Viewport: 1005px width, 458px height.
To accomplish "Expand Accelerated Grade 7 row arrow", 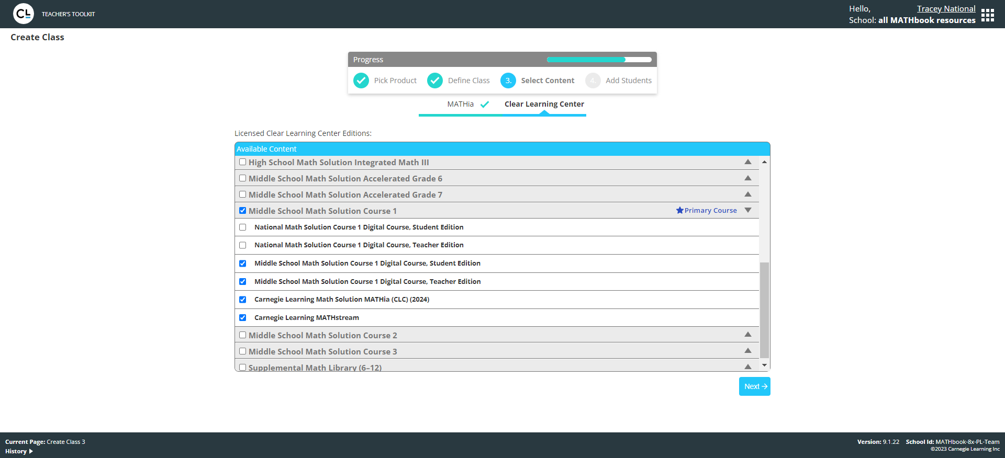I will pyautogui.click(x=748, y=194).
